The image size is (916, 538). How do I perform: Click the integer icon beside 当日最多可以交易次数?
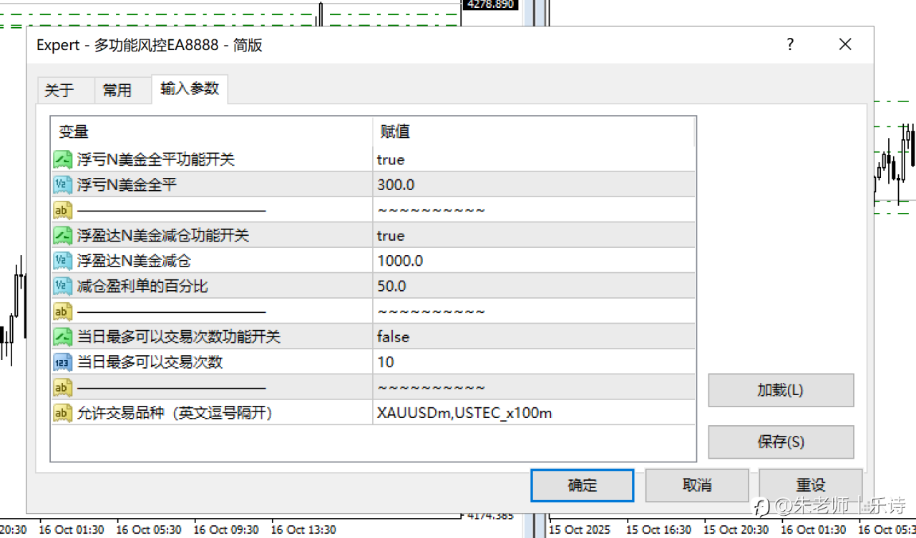(63, 362)
